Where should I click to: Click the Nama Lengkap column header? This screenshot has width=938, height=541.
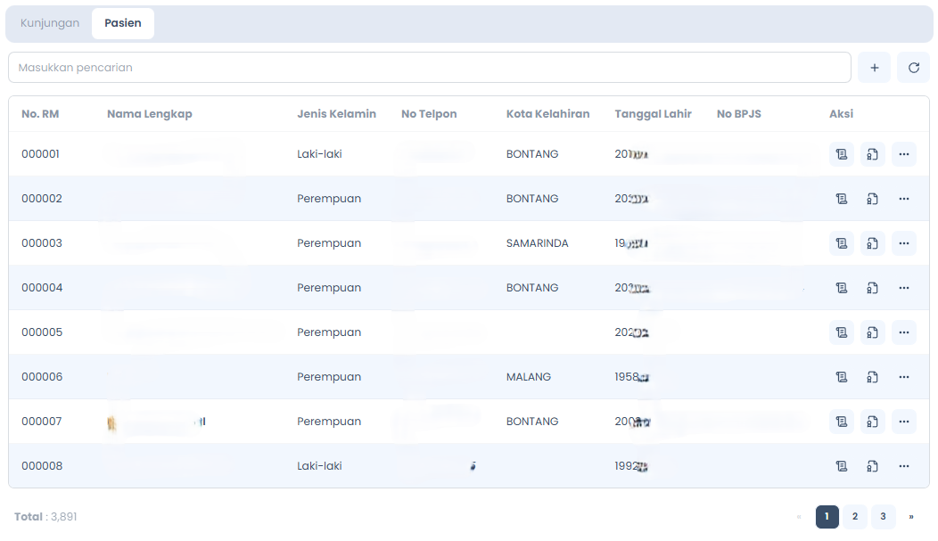point(150,114)
